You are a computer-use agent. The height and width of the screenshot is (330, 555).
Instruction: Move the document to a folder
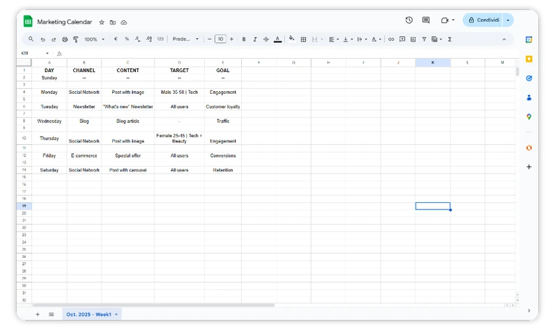(x=112, y=22)
